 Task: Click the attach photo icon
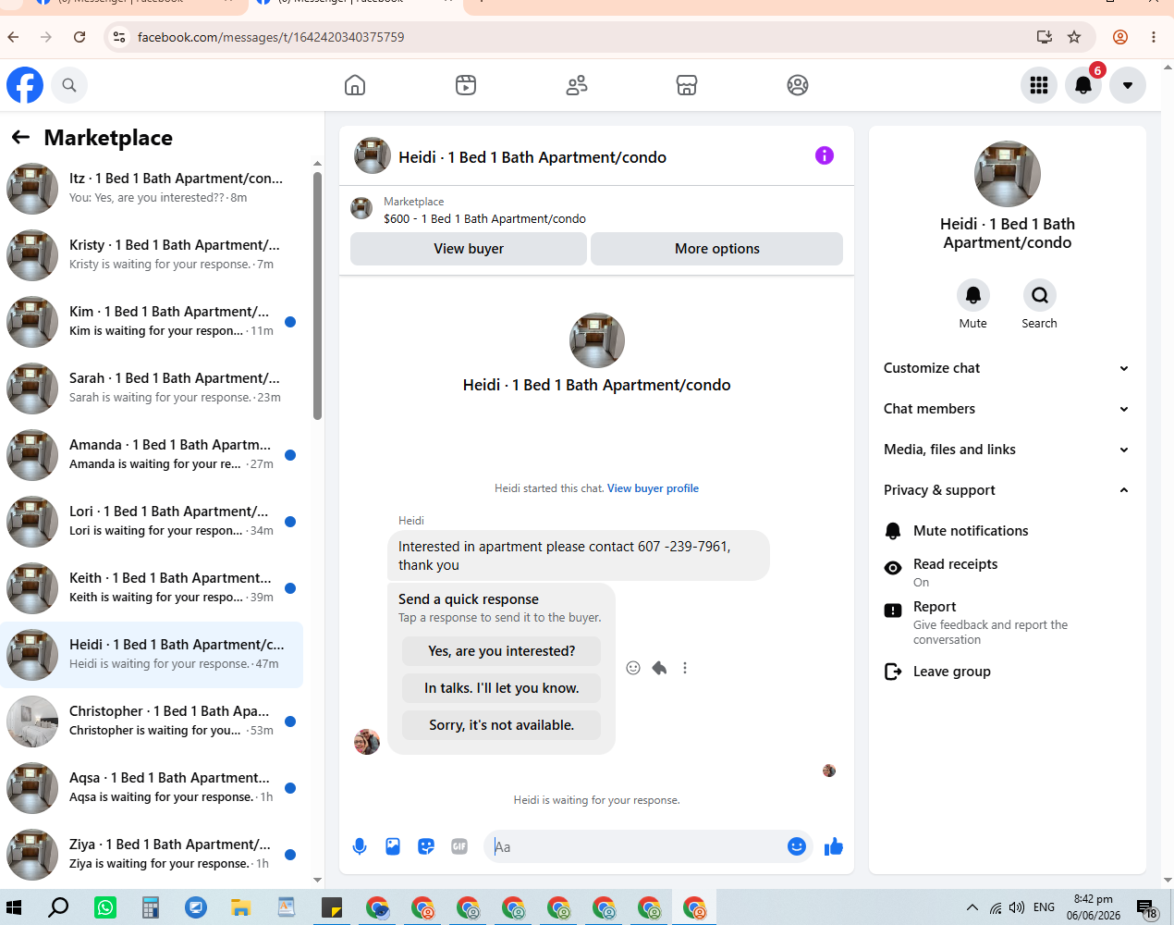point(393,846)
